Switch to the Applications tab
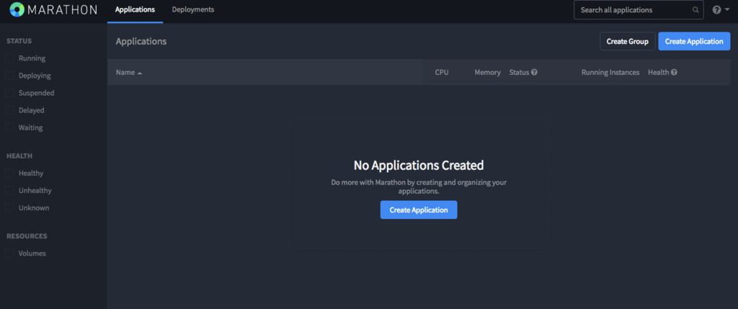The image size is (738, 309). 135,10
